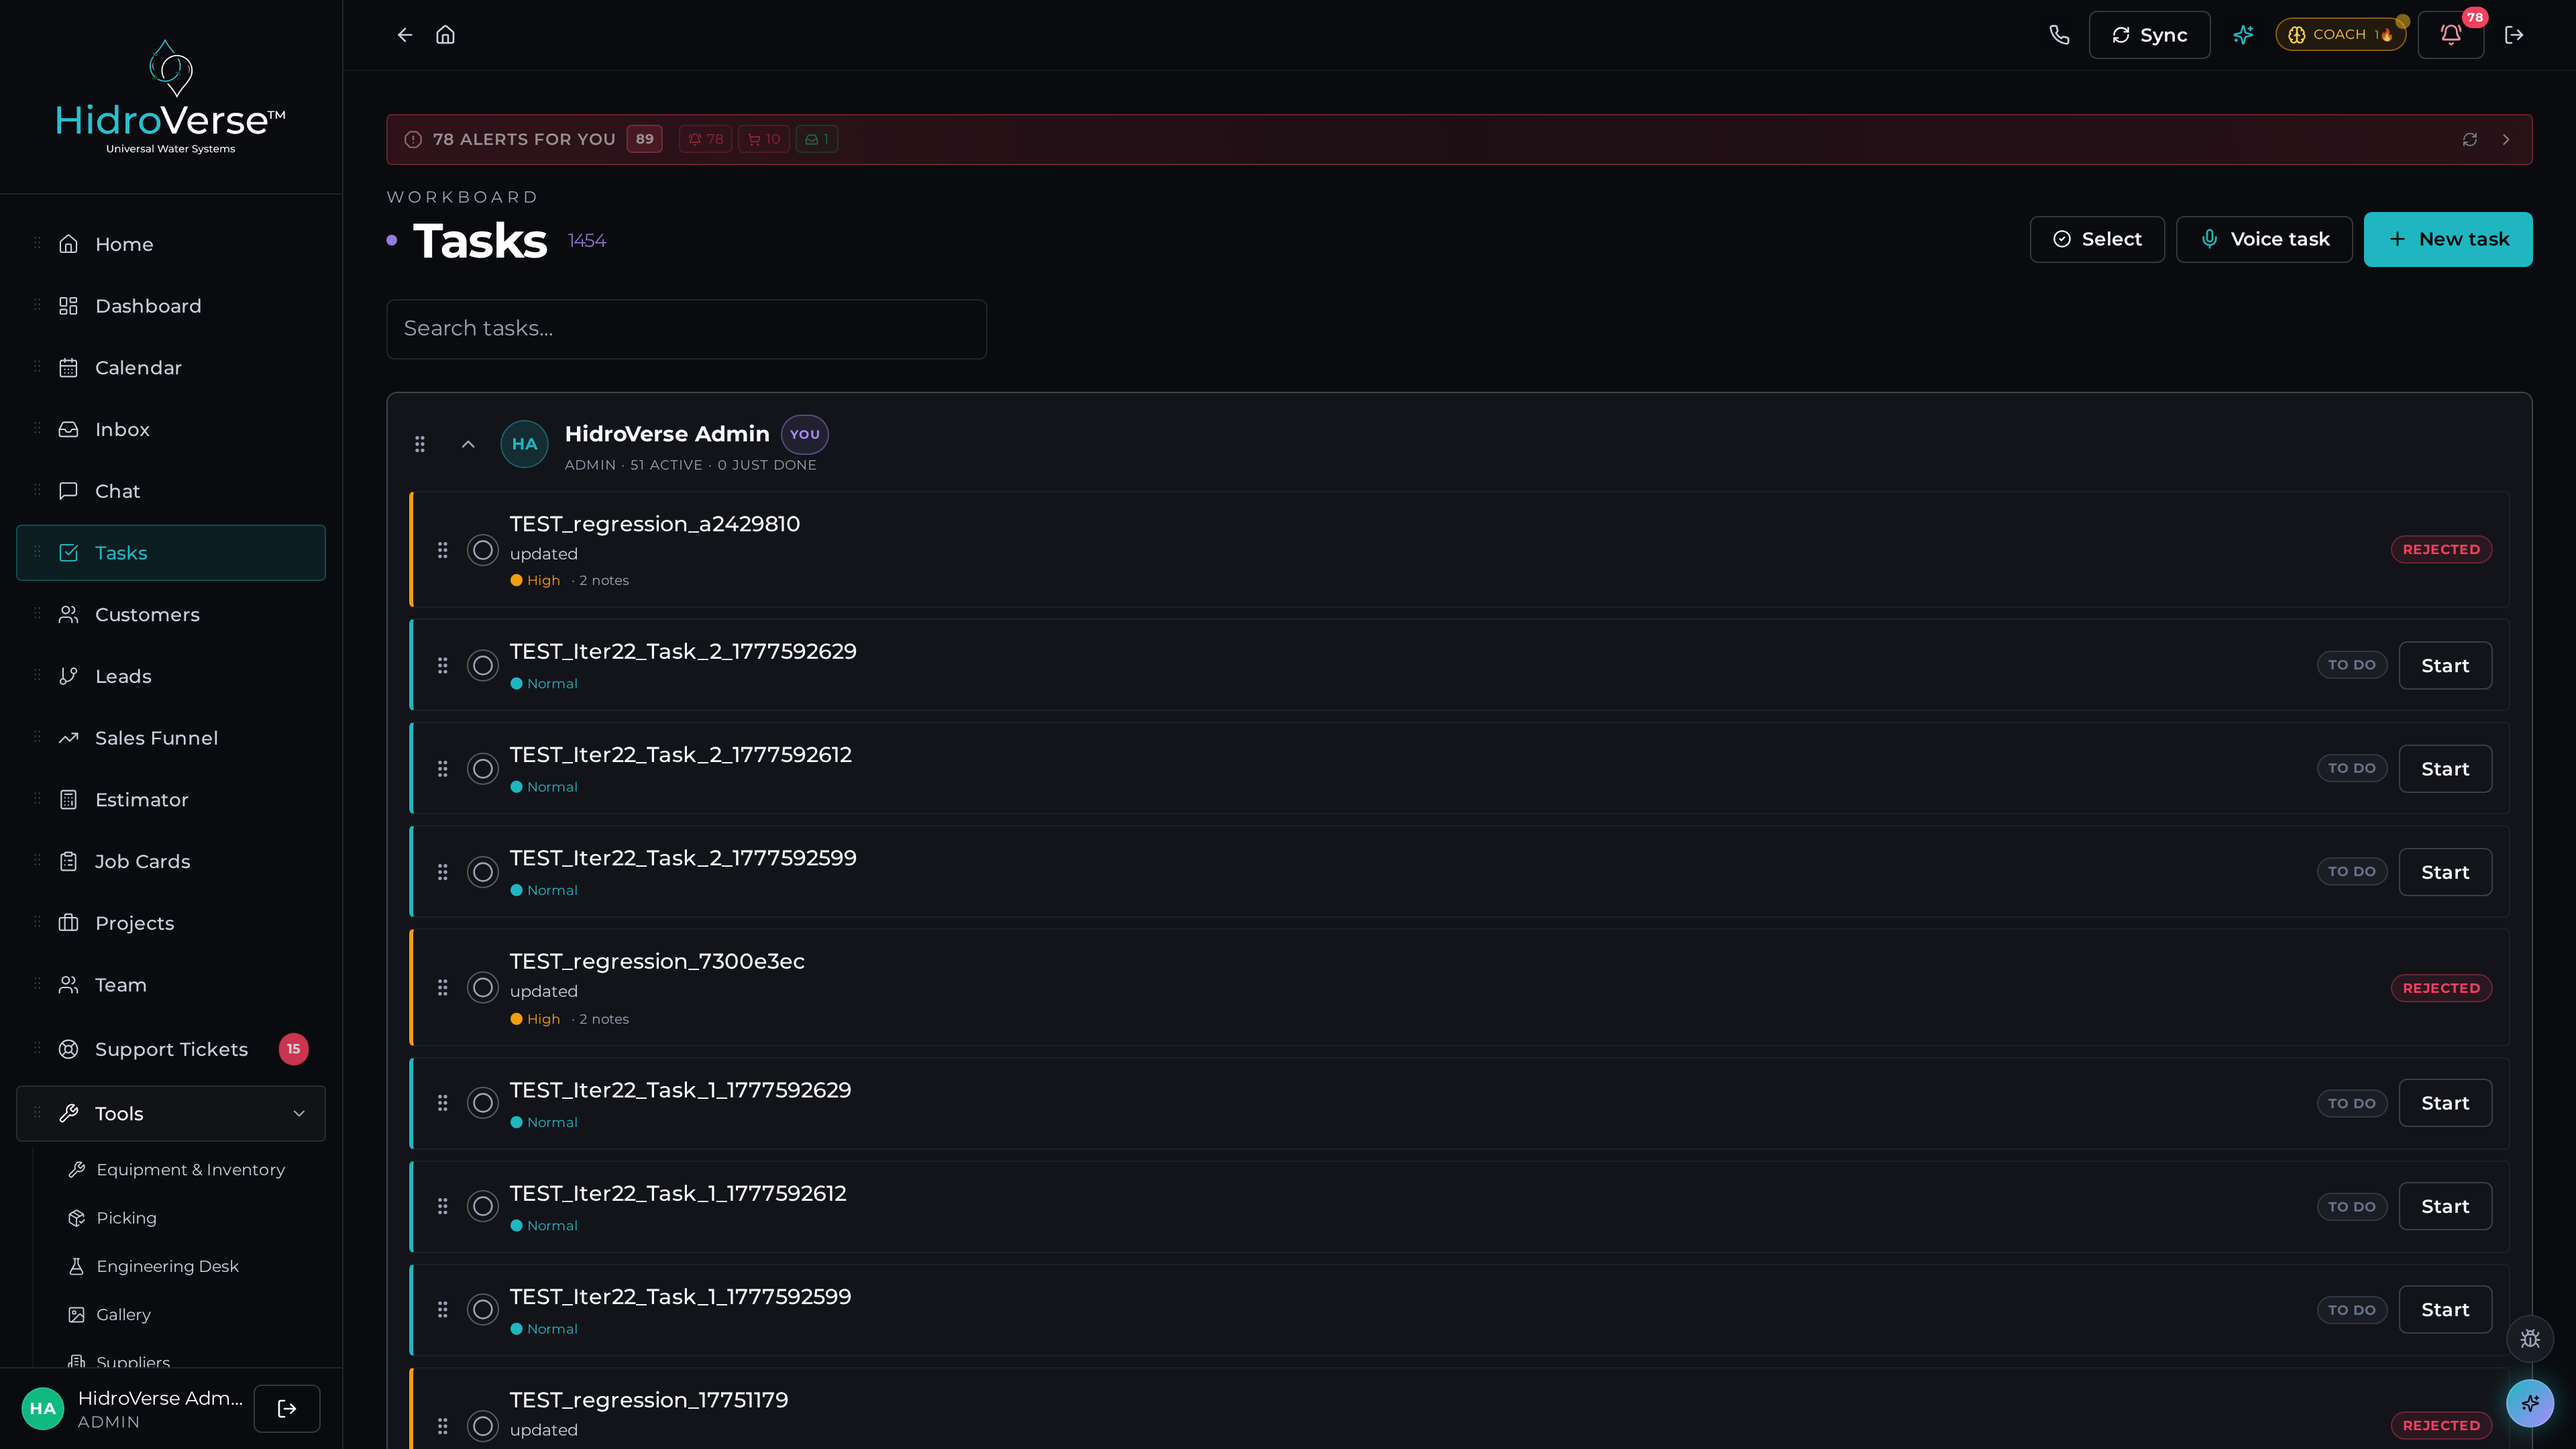This screenshot has height=1449, width=2576.
Task: Open the bug report floating icon
Action: click(2530, 1339)
